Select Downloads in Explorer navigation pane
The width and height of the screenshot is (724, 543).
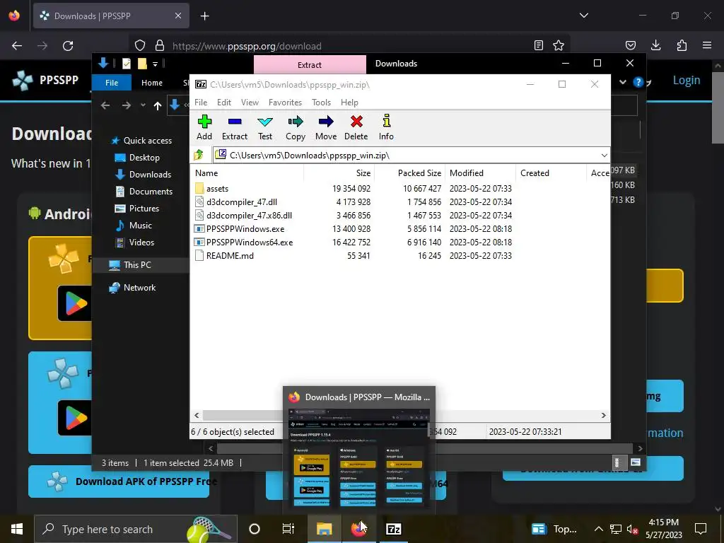(150, 175)
